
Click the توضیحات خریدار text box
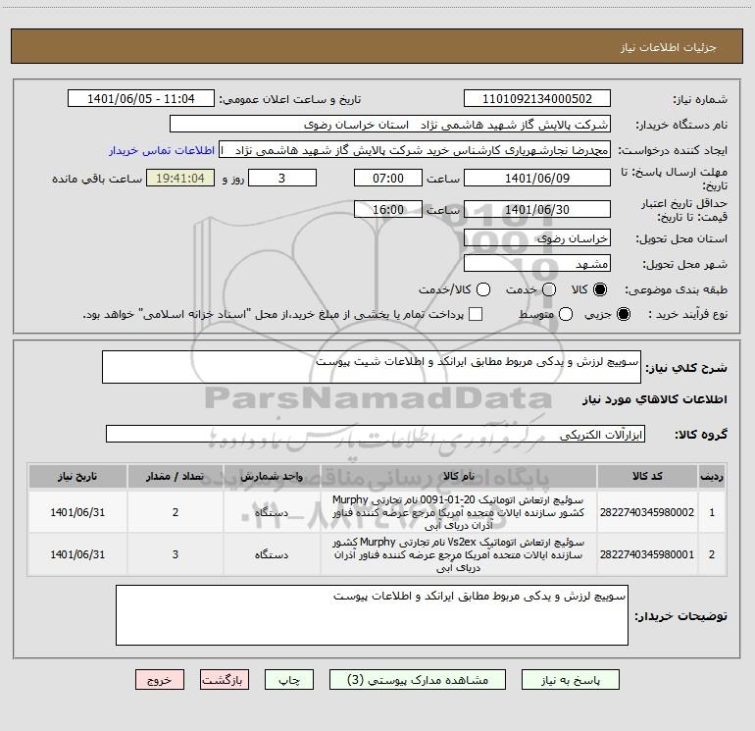[372, 615]
